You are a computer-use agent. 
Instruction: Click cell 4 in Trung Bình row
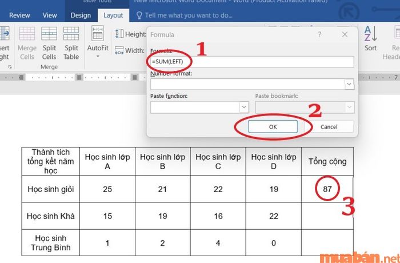pyautogui.click(x=218, y=243)
